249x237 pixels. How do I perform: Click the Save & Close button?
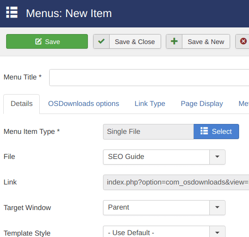127,42
